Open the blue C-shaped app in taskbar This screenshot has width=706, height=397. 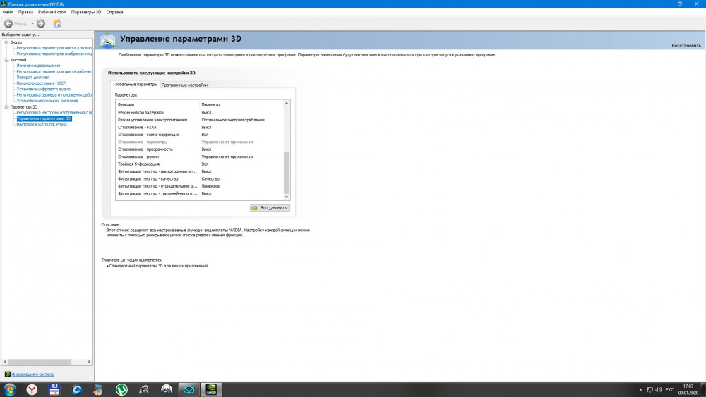click(76, 389)
